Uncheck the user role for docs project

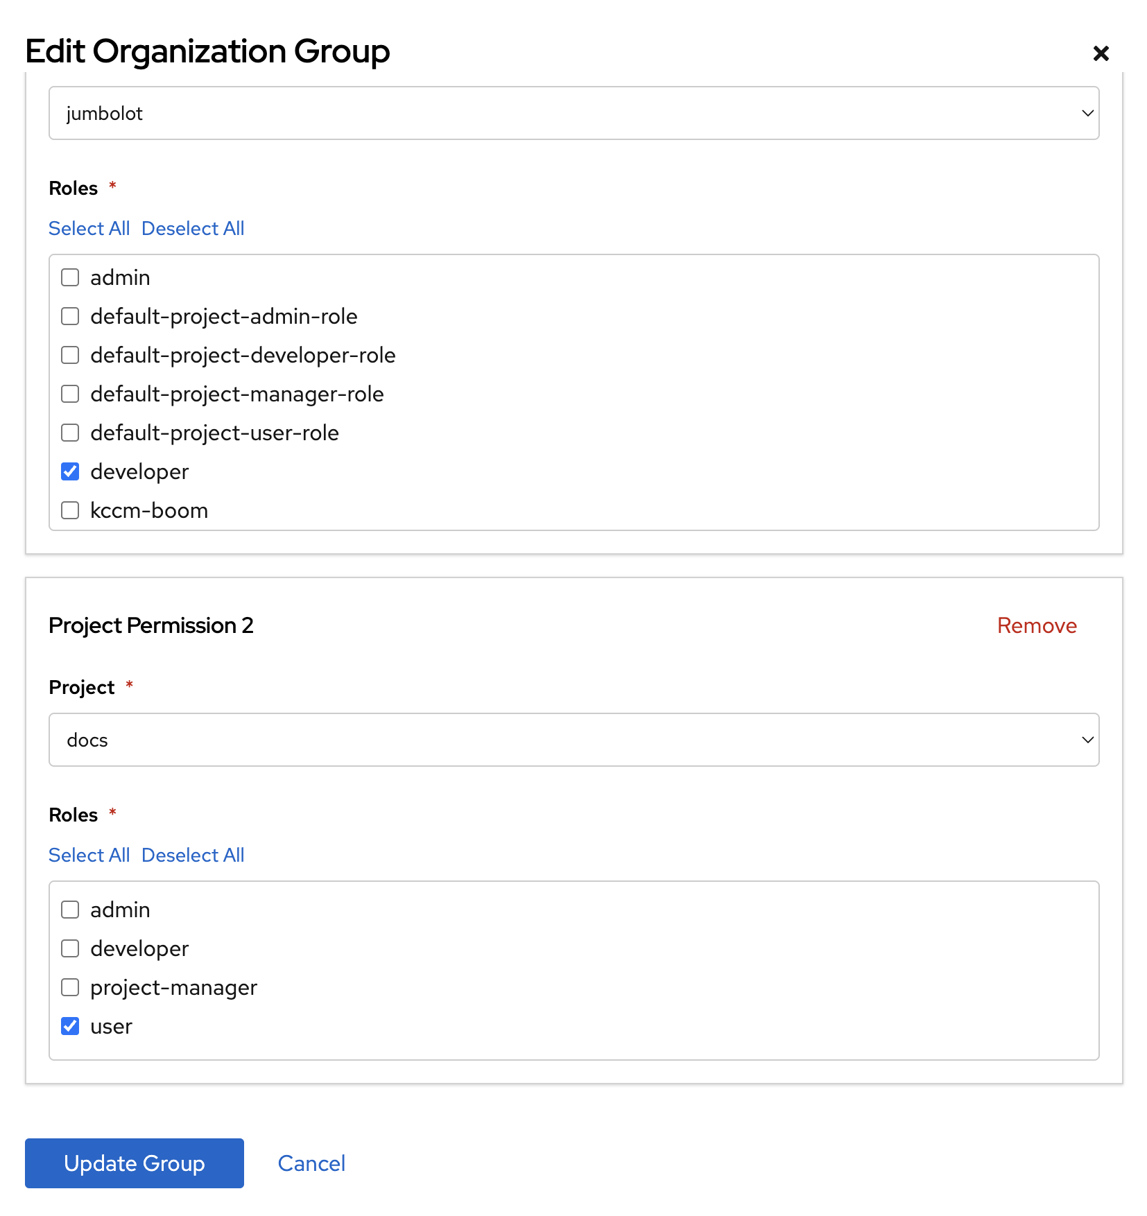pos(70,1026)
